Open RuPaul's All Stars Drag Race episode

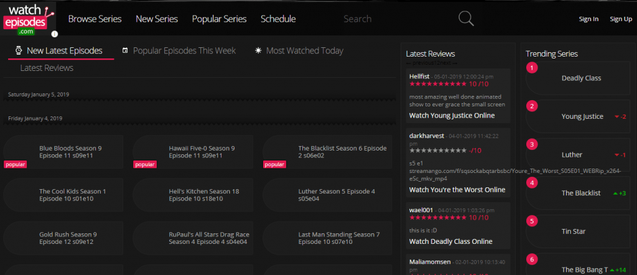(193, 238)
